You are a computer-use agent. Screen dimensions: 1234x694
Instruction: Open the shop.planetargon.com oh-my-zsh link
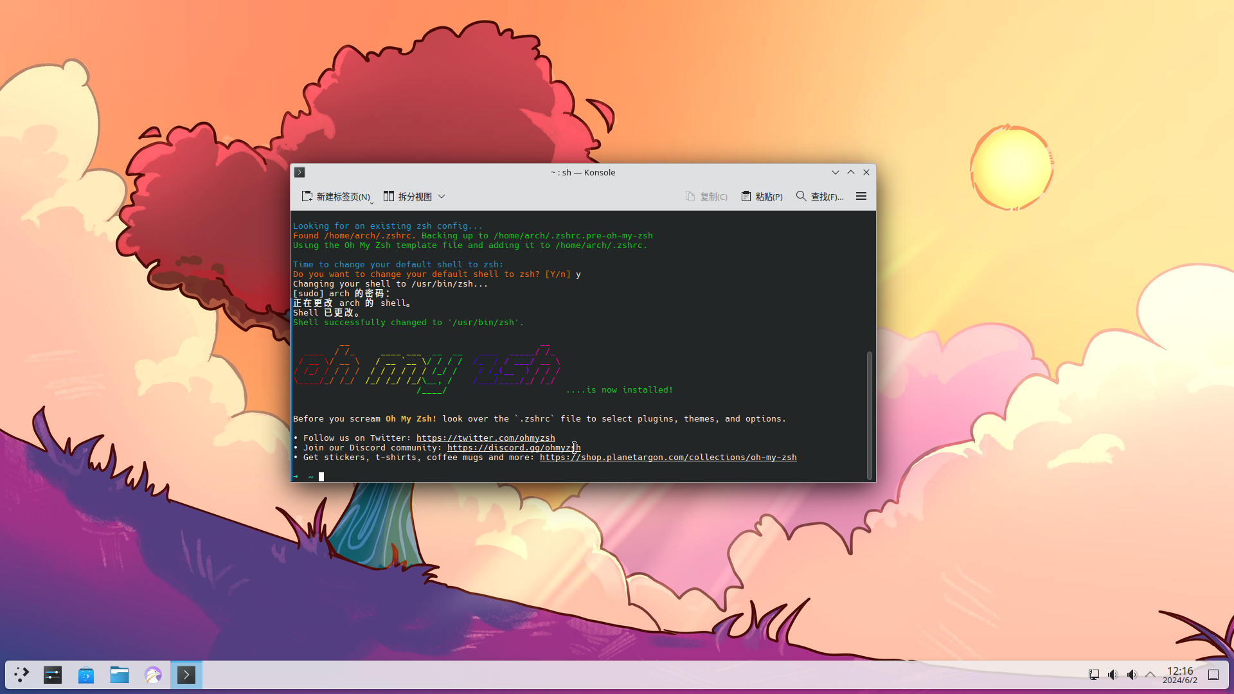(x=668, y=458)
